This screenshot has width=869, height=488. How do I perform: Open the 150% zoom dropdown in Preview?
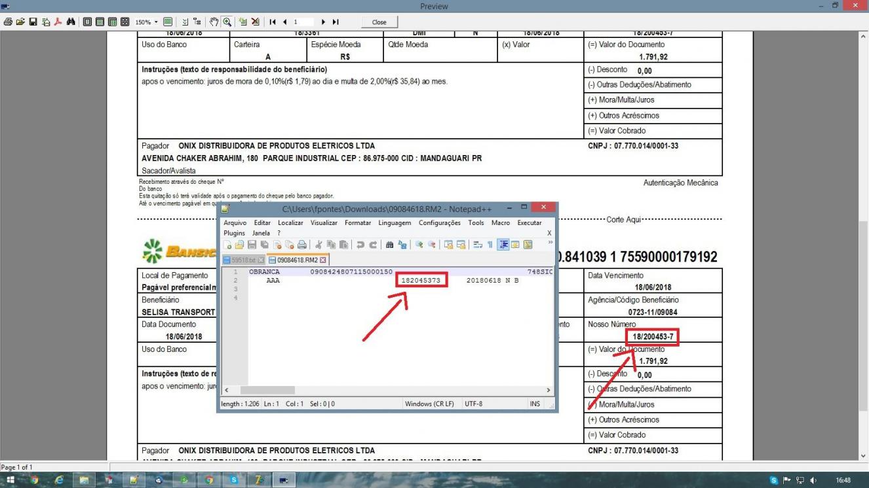tap(156, 22)
